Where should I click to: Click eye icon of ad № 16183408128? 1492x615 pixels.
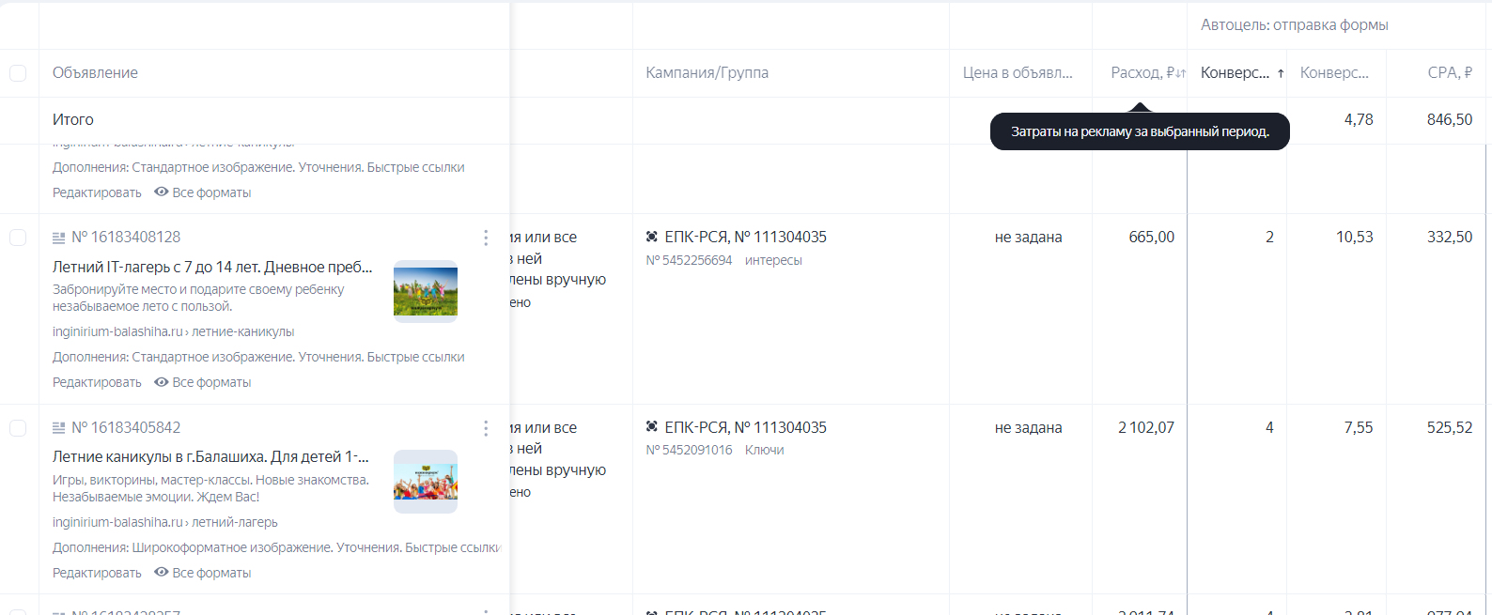(162, 382)
